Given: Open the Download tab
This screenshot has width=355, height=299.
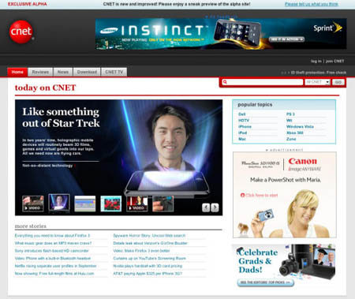Looking at the screenshot, I should [87, 72].
